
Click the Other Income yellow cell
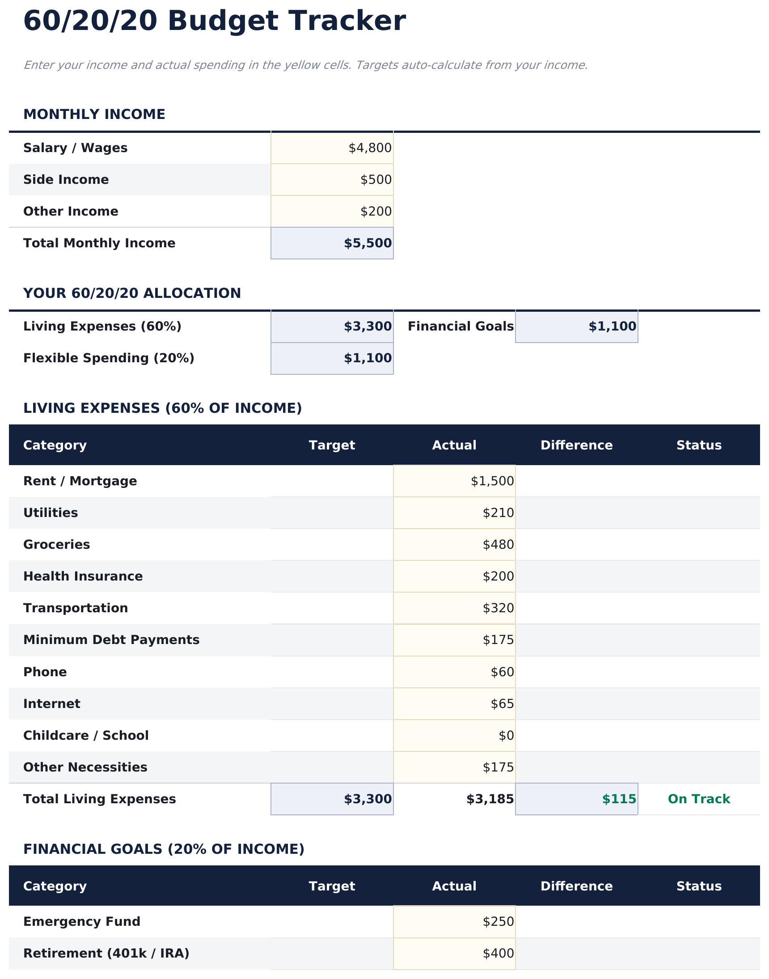click(x=332, y=211)
